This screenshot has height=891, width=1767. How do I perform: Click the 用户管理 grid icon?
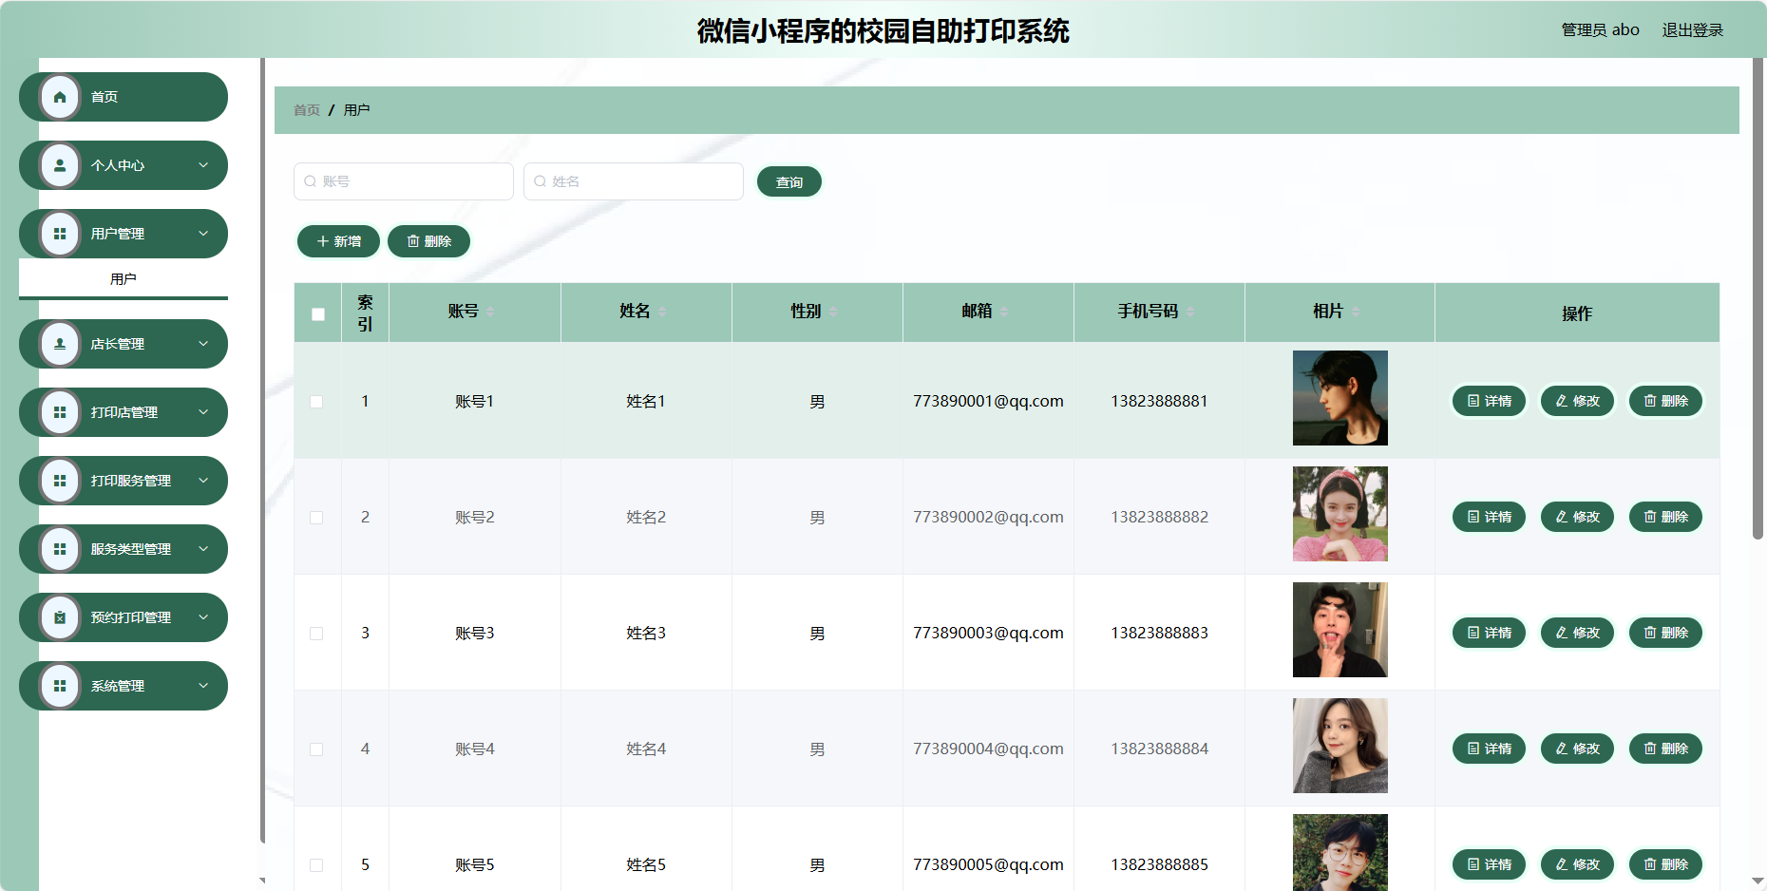tap(60, 234)
